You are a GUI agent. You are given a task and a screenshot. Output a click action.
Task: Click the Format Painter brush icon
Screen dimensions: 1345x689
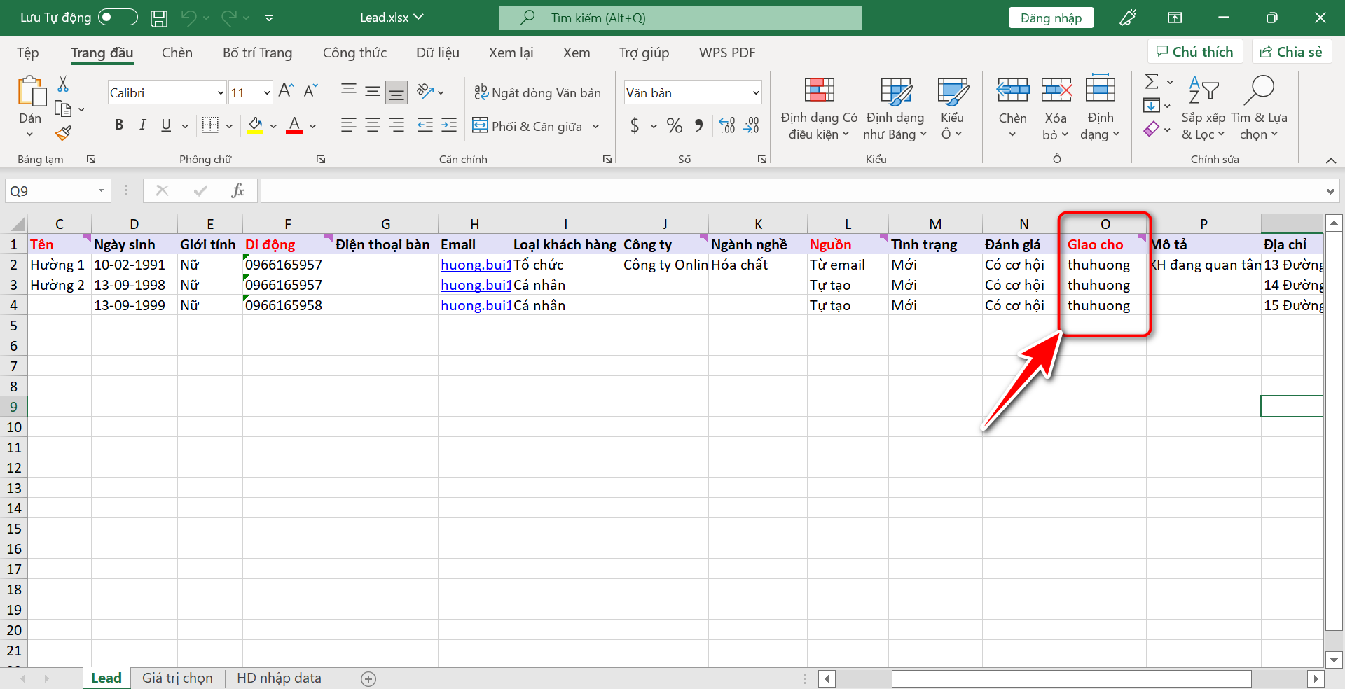tap(64, 132)
